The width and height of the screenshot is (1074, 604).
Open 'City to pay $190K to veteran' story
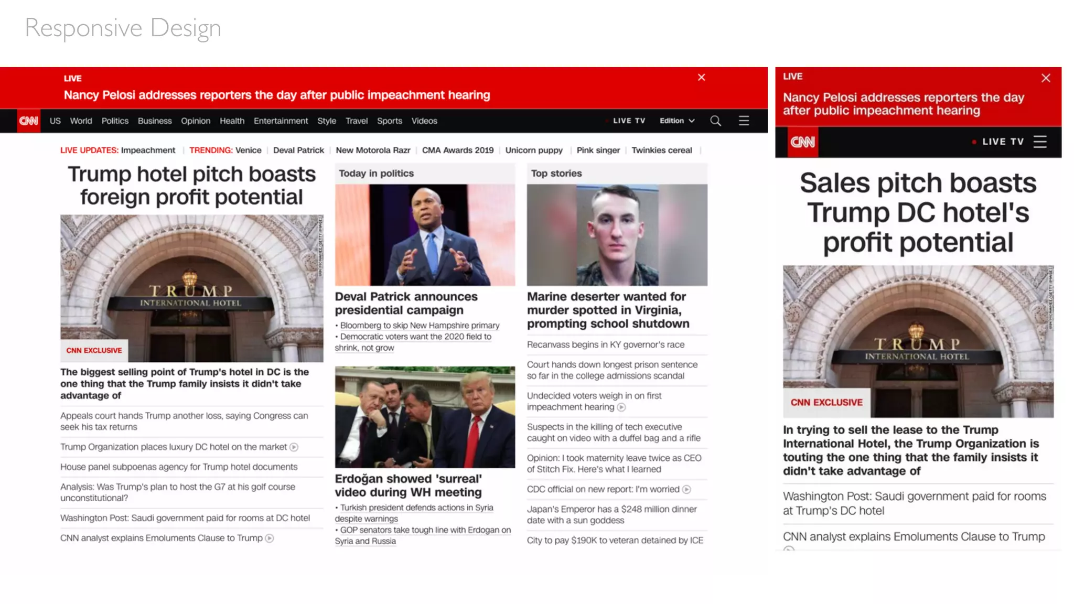click(x=615, y=541)
